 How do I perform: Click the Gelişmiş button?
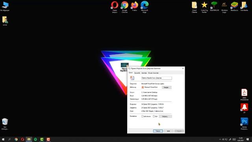pos(165,116)
